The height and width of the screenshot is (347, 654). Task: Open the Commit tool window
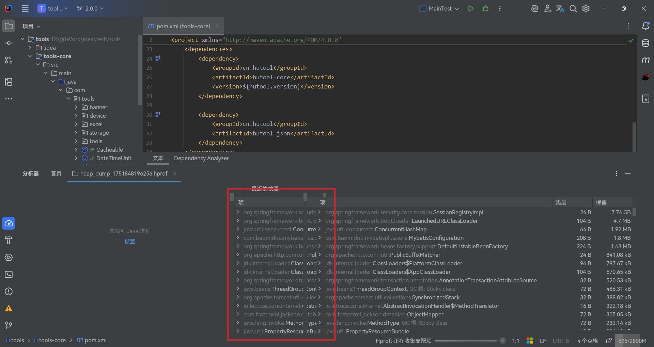coord(9,43)
